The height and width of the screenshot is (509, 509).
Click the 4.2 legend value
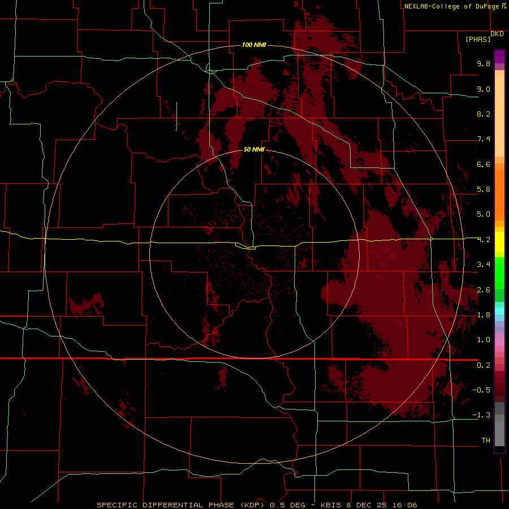[484, 240]
